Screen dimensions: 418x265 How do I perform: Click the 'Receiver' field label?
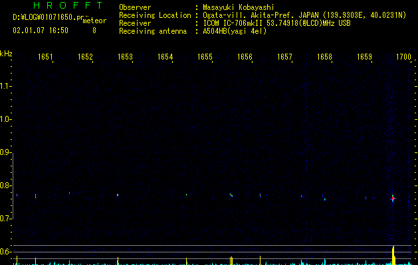[135, 23]
